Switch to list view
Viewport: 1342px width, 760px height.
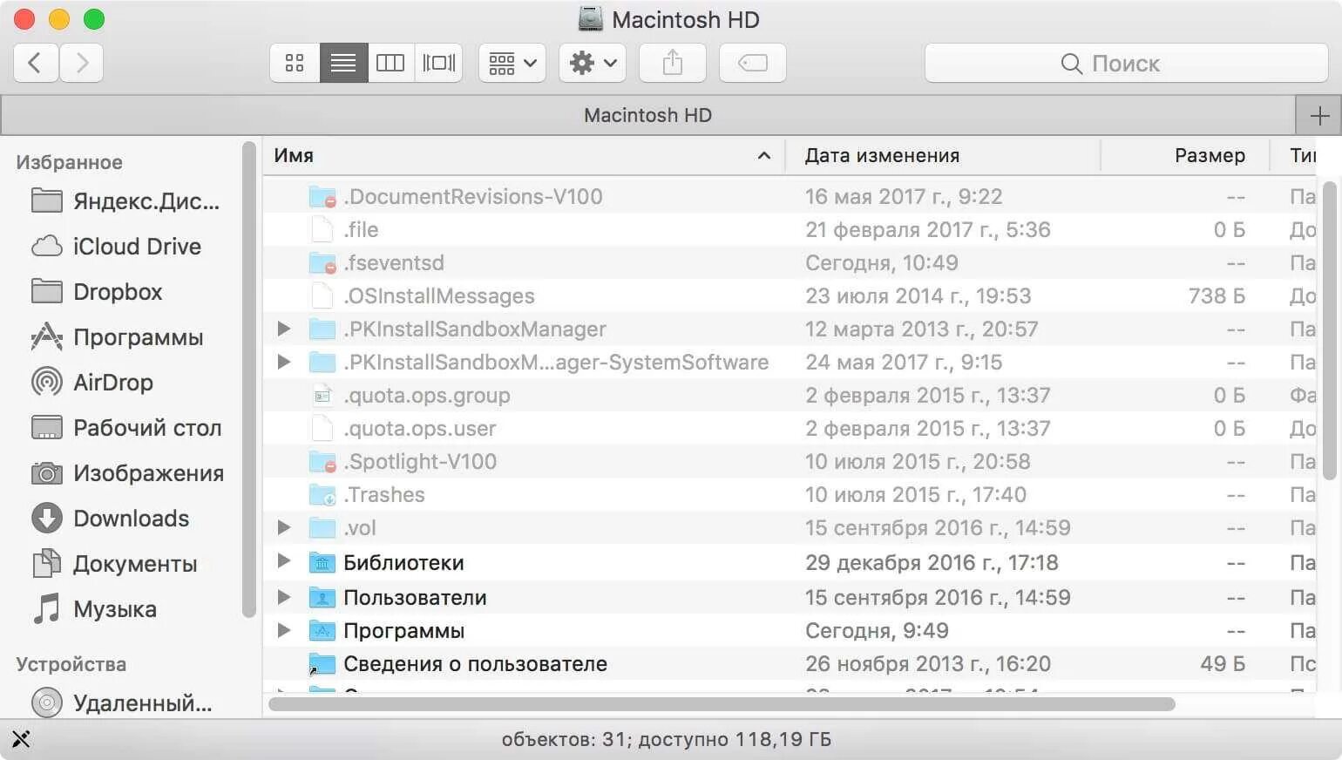click(343, 63)
